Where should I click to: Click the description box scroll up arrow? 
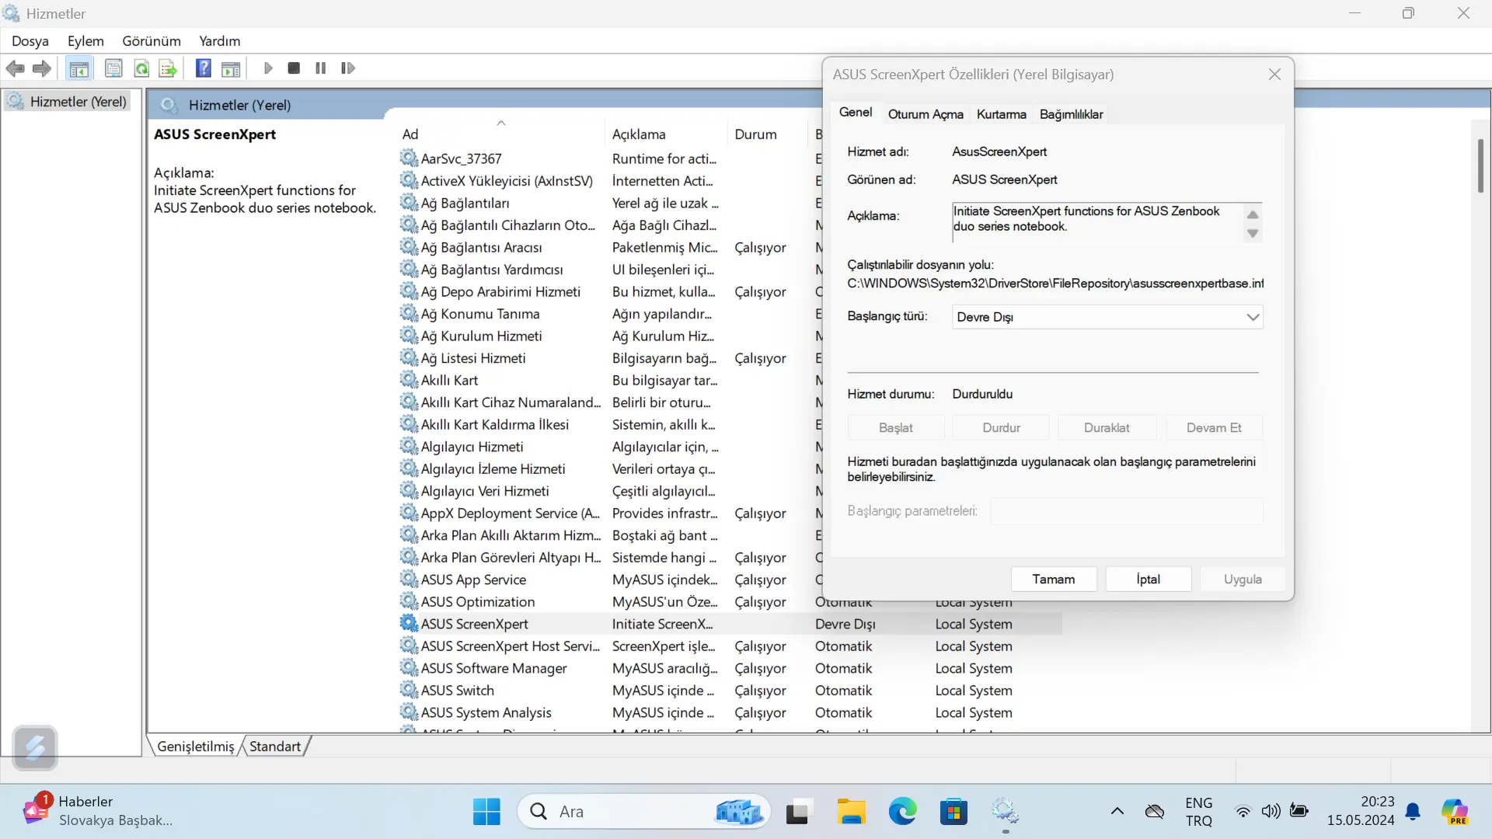[x=1253, y=214]
